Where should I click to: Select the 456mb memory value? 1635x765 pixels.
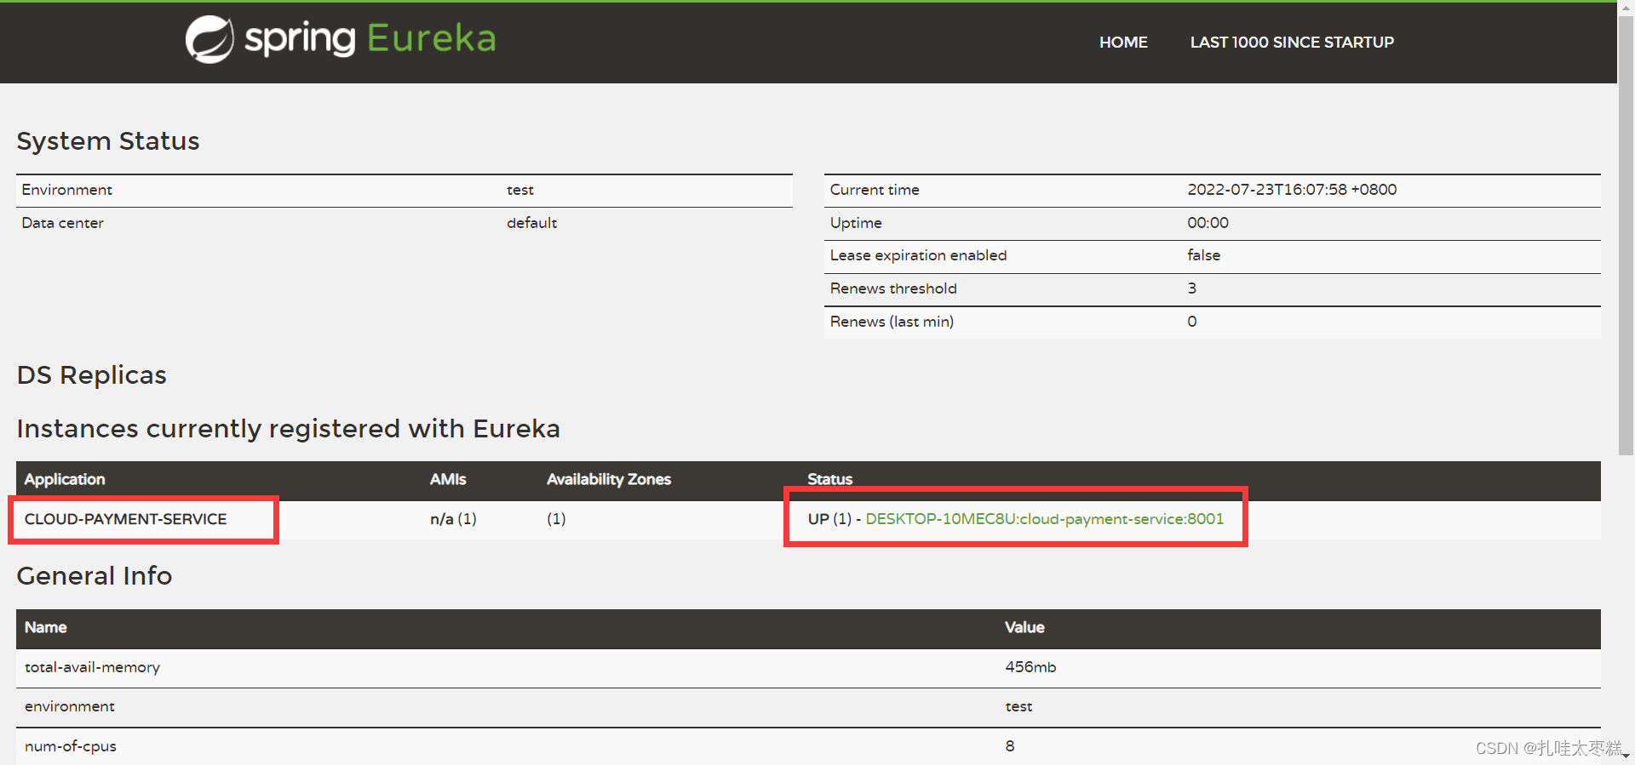tap(1030, 668)
